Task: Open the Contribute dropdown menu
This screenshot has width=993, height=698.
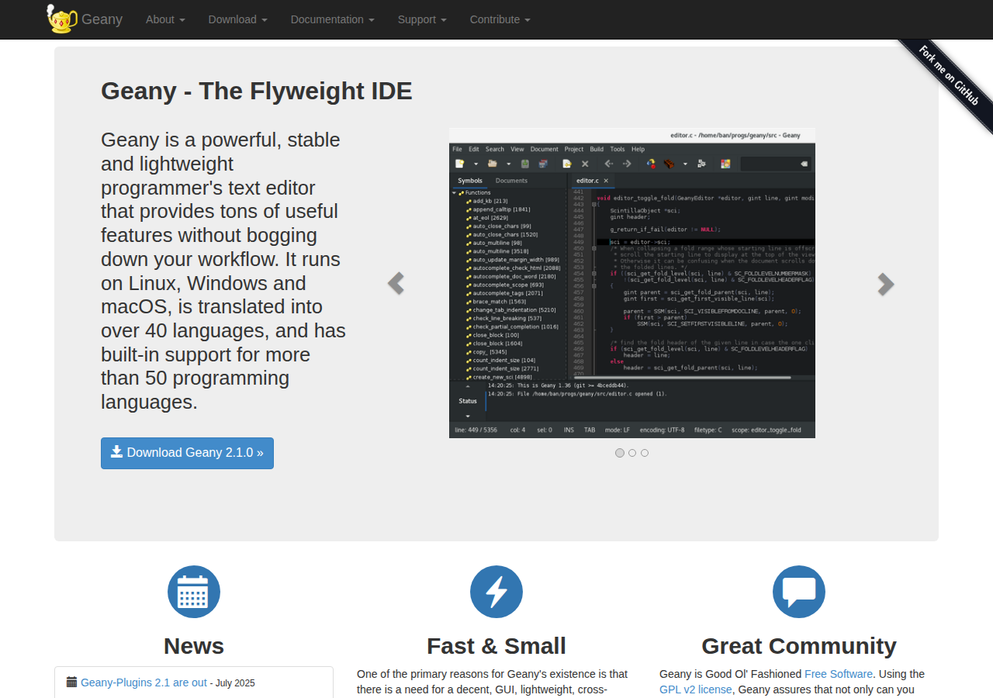Action: [500, 19]
